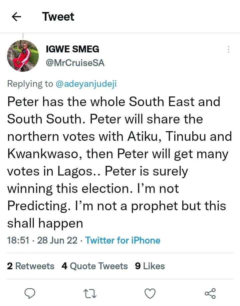Screen dimensions: 240x306
Task: View the 4 Quote Tweets list
Action: [94, 266]
